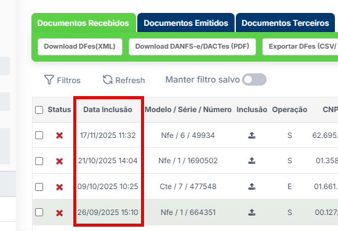Sort by Inclusão column header
The image size is (338, 231).
[x=252, y=110]
